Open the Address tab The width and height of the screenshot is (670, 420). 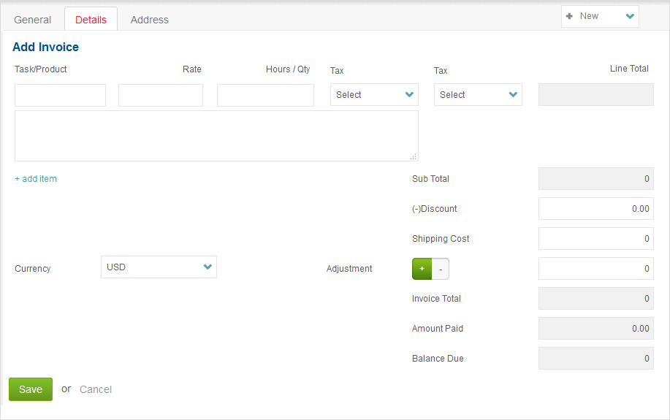(x=150, y=20)
